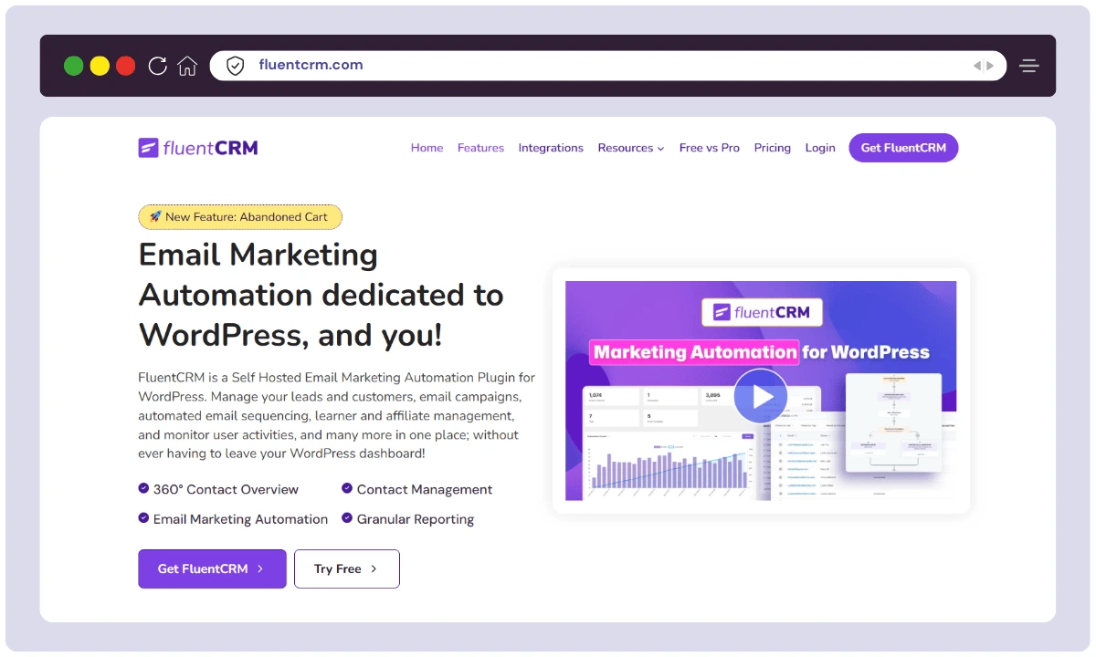Viewport: 1096px width, 657px height.
Task: Go to the Integrations page
Action: click(551, 148)
